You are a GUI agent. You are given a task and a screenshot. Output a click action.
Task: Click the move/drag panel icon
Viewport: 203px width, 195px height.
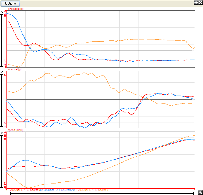196,2
